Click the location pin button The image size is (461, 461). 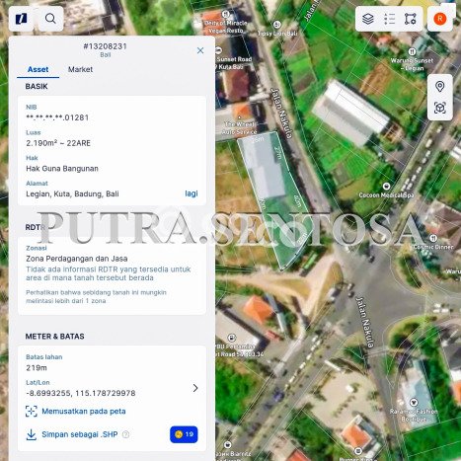440,87
